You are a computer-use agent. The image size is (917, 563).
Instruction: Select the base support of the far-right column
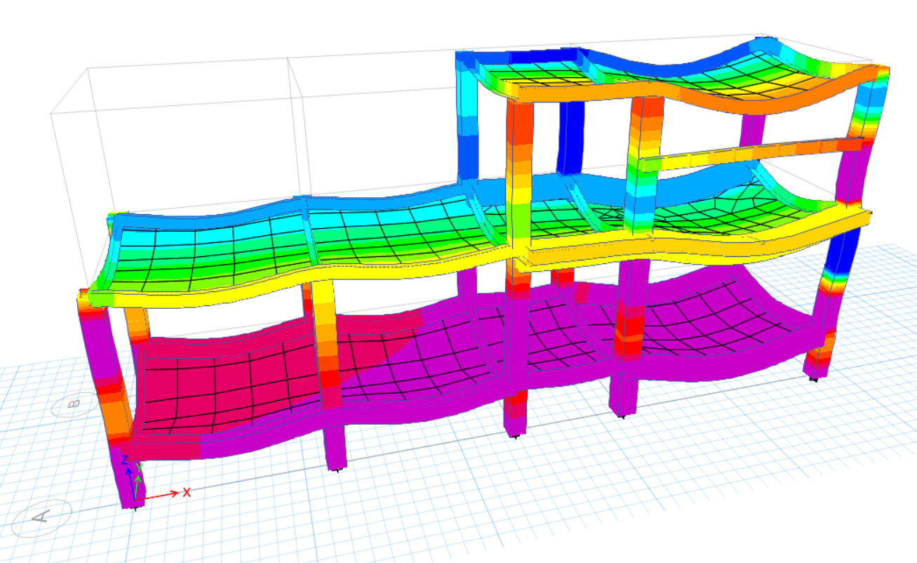[x=813, y=378]
